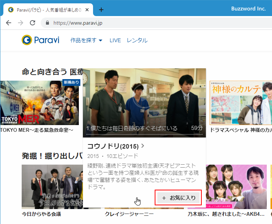Click the 59分 duration label
The width and height of the screenshot is (272, 224).
tap(197, 128)
